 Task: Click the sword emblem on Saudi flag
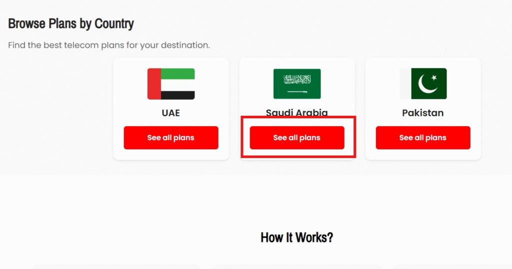tap(296, 92)
